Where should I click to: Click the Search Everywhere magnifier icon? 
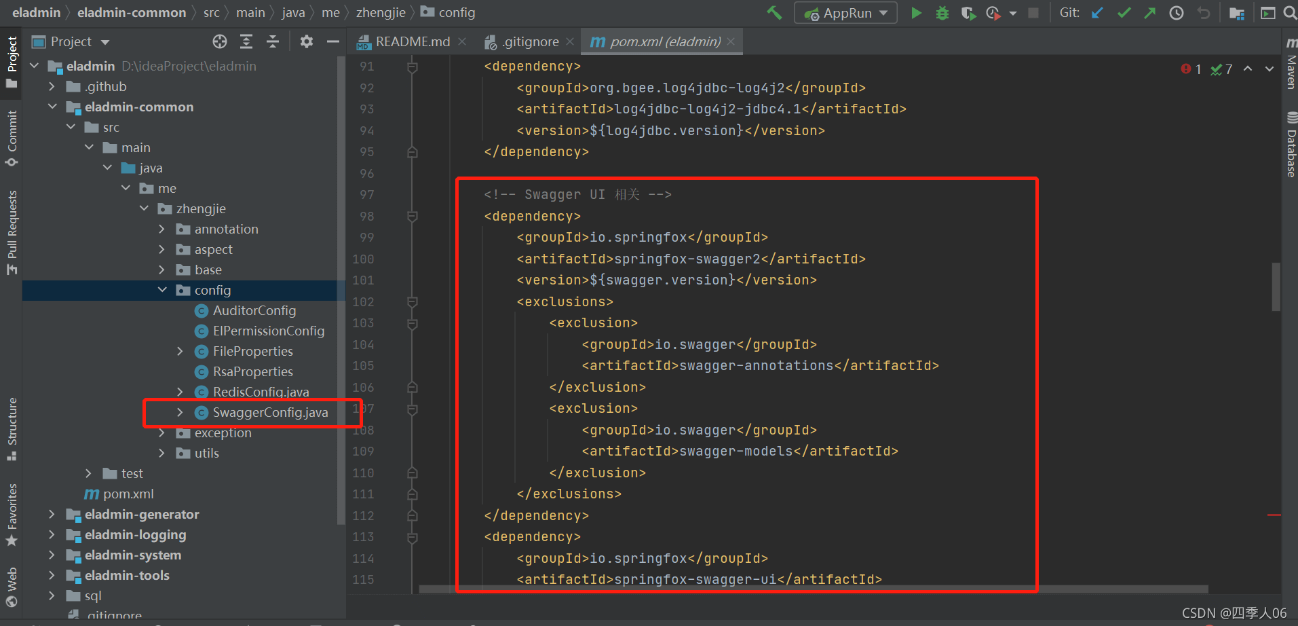coord(1290,13)
